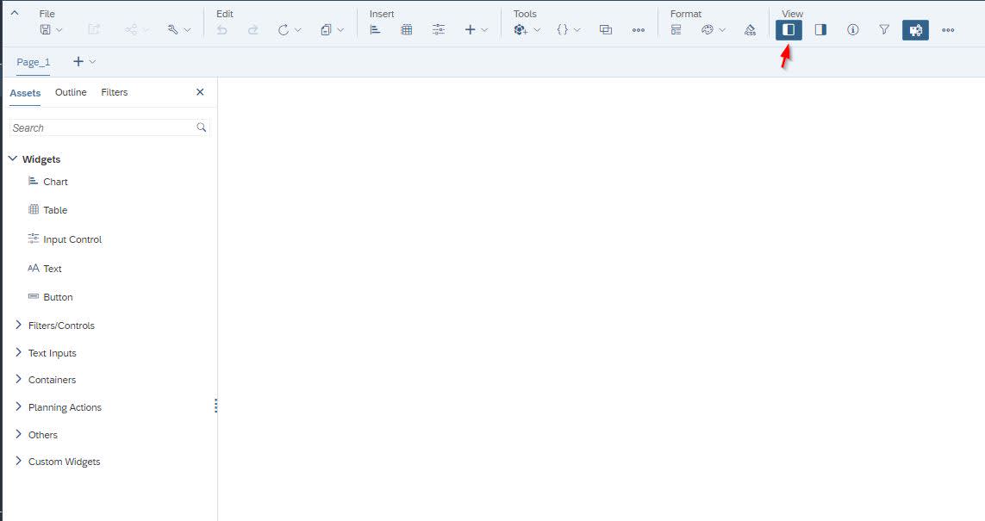This screenshot has height=521, width=985.
Task: Expand the Copy dropdown arrow
Action: (340, 30)
